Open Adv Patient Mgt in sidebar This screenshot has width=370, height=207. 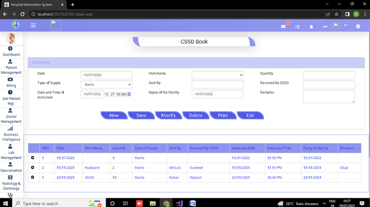[11, 98]
